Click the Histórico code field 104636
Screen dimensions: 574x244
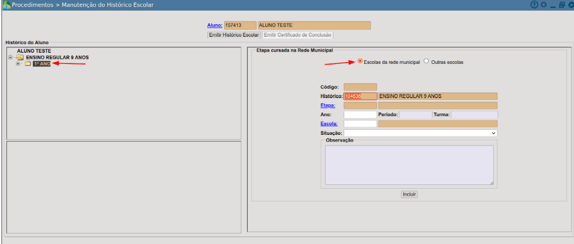[x=360, y=96]
